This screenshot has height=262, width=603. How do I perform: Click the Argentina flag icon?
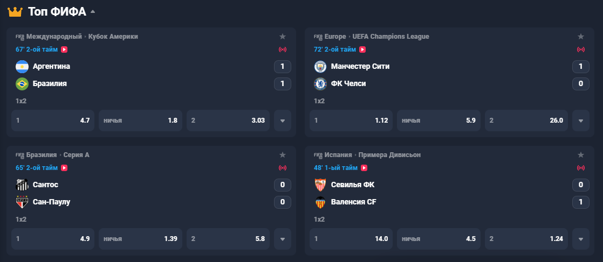coord(22,67)
